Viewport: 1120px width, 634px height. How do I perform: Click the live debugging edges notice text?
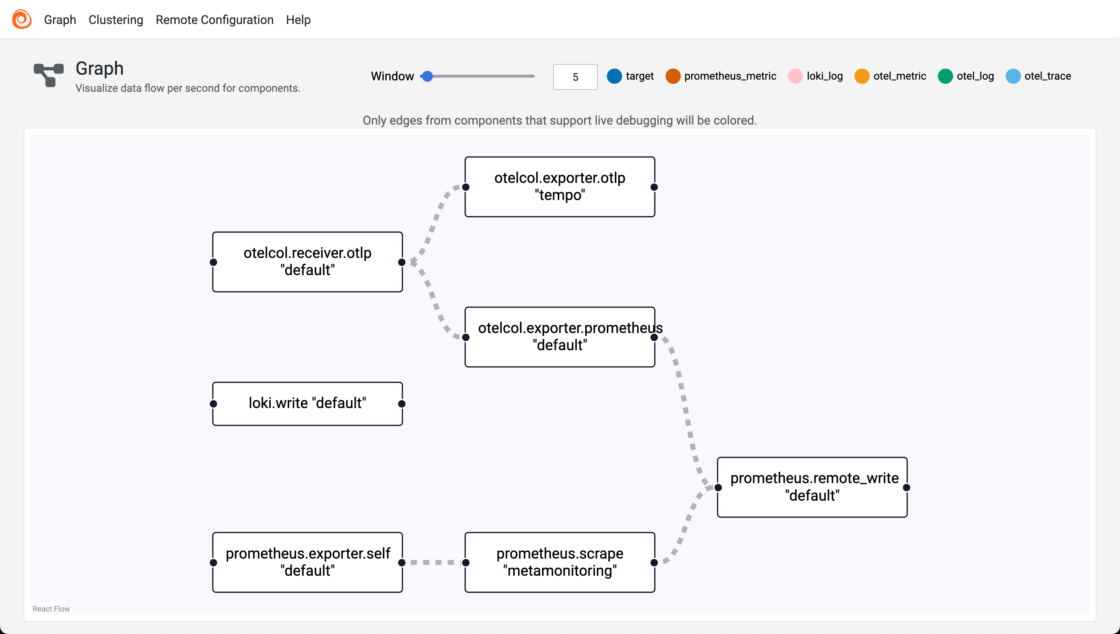coord(560,120)
